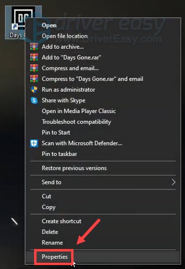The image size is (185, 269).
Task: Expand the Send to submenu arrow
Action: point(173,182)
